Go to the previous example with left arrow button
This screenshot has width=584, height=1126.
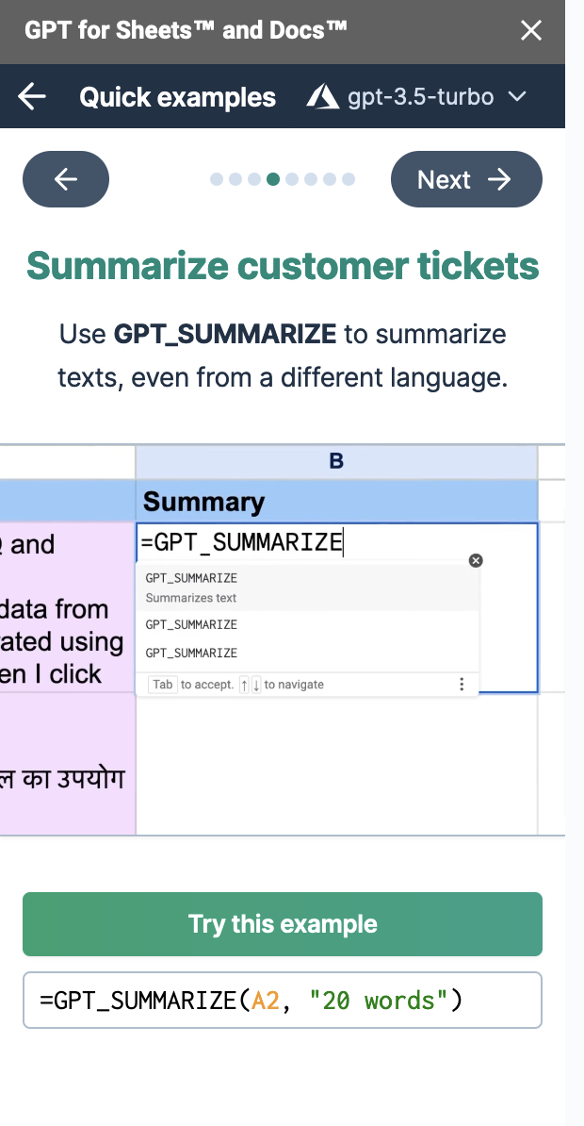[66, 179]
